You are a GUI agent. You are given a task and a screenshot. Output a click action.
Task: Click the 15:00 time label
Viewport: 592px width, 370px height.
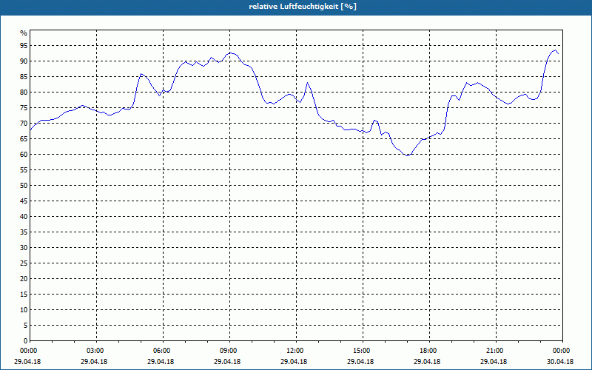(x=361, y=351)
